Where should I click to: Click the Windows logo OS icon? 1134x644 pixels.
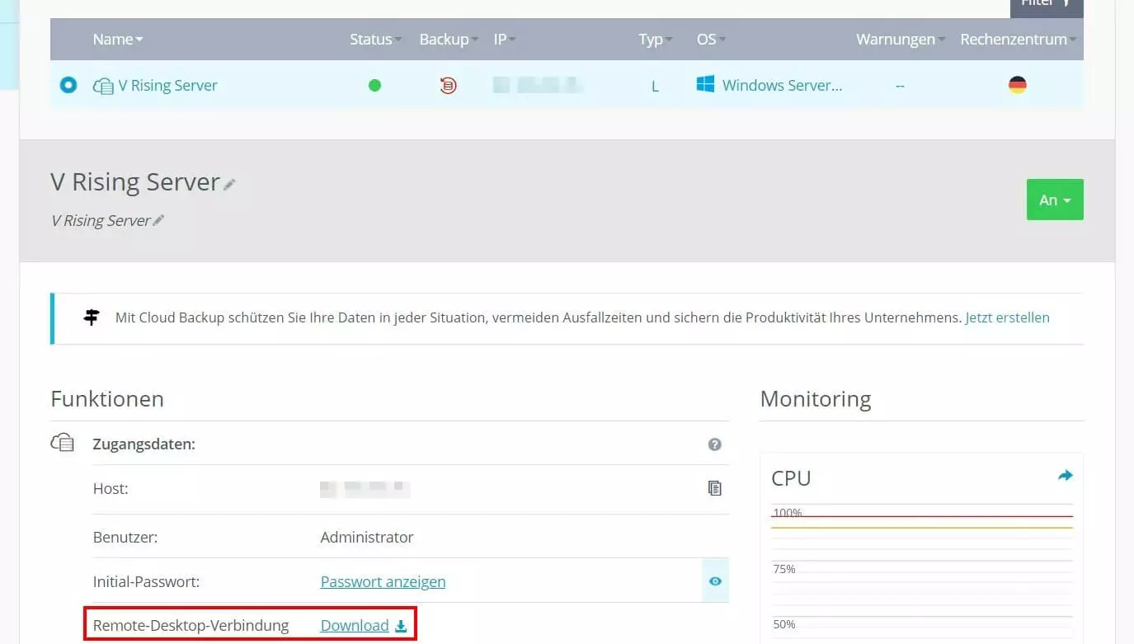705,84
